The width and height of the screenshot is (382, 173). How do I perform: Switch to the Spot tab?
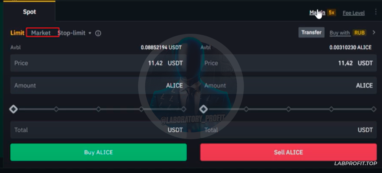[x=29, y=12]
